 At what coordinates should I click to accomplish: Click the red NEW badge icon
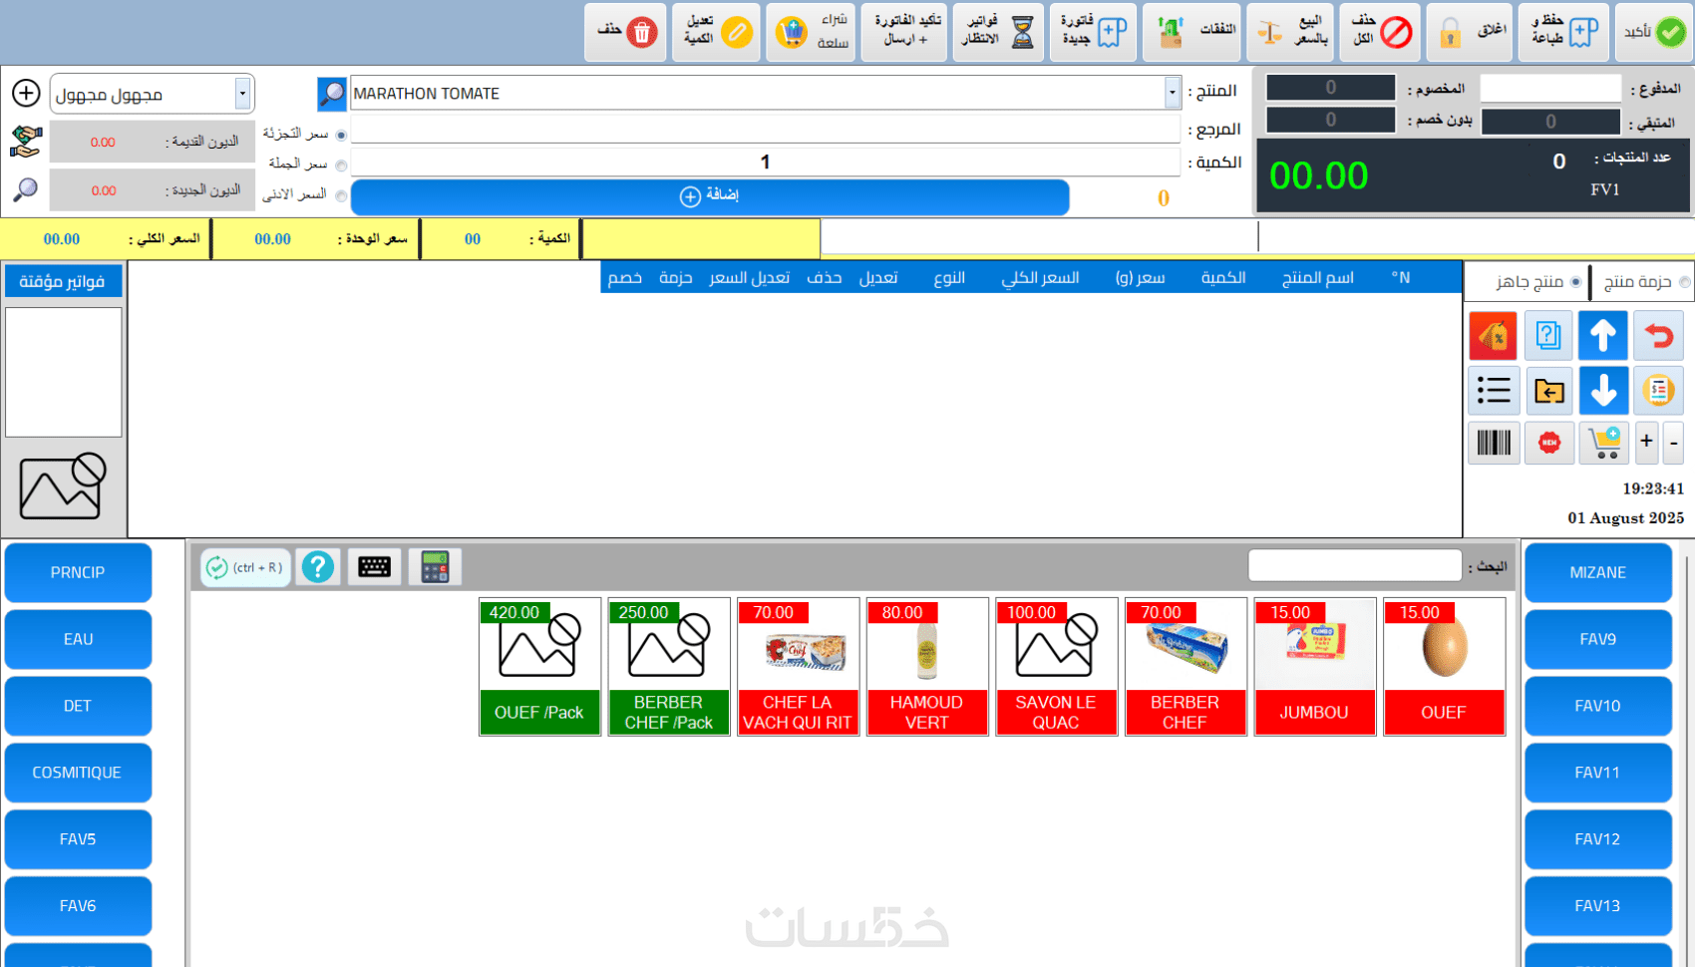pyautogui.click(x=1548, y=443)
